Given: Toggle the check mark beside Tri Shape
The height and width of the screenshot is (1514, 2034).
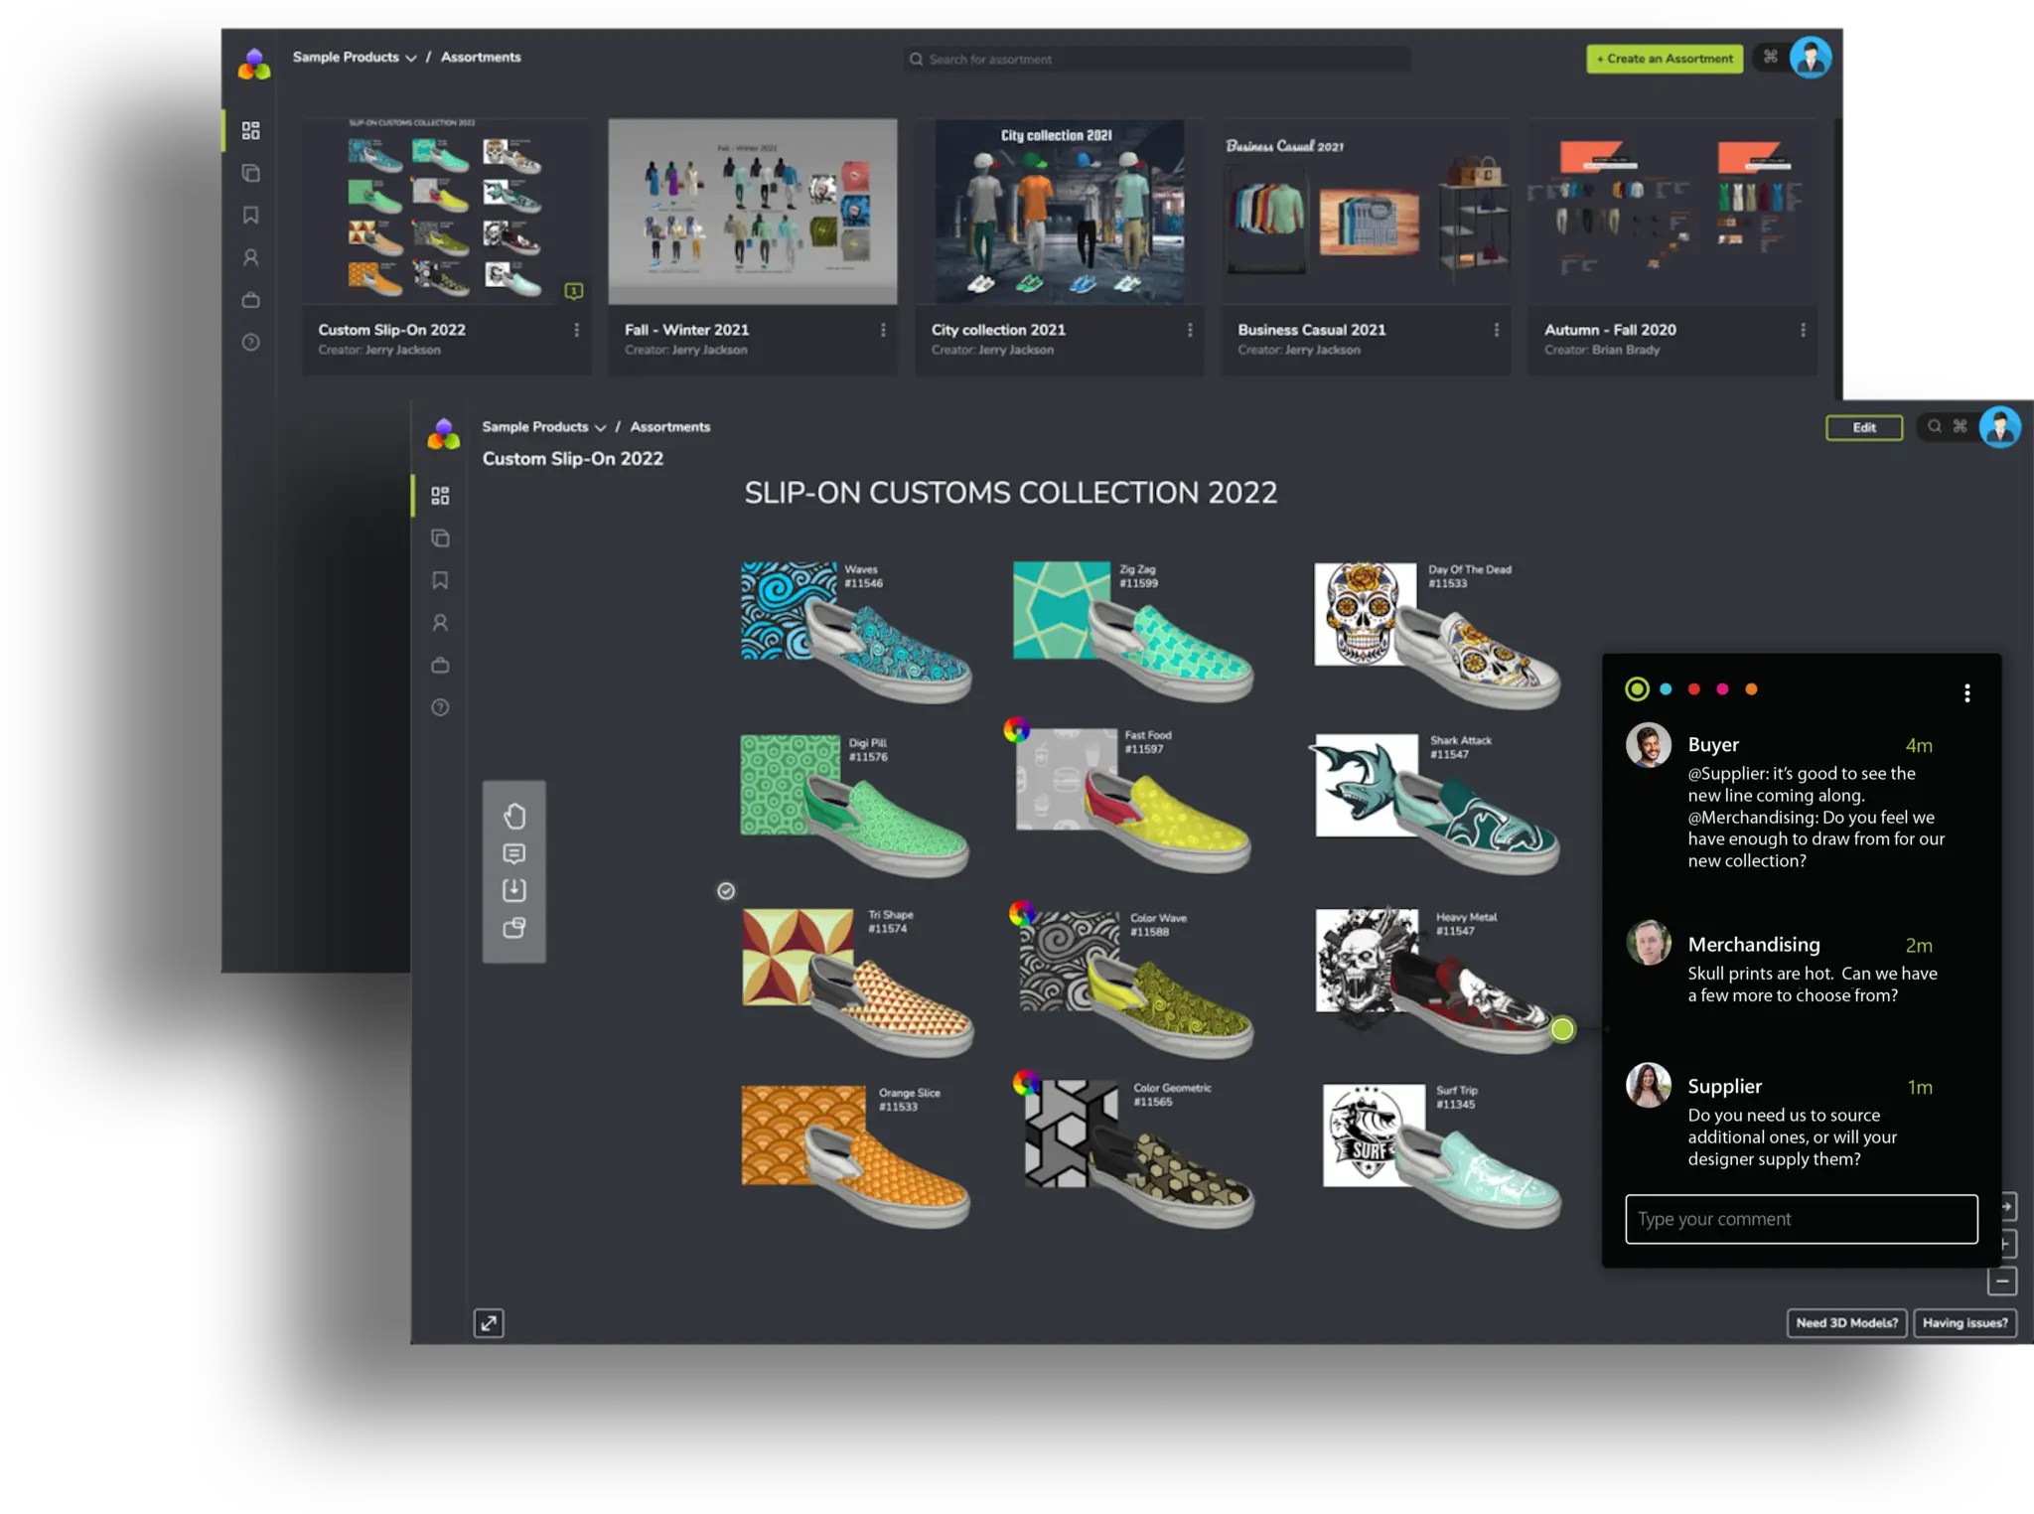Looking at the screenshot, I should tap(726, 891).
